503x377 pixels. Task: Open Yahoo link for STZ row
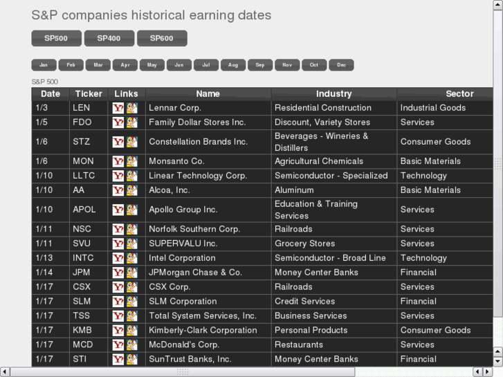(x=118, y=142)
